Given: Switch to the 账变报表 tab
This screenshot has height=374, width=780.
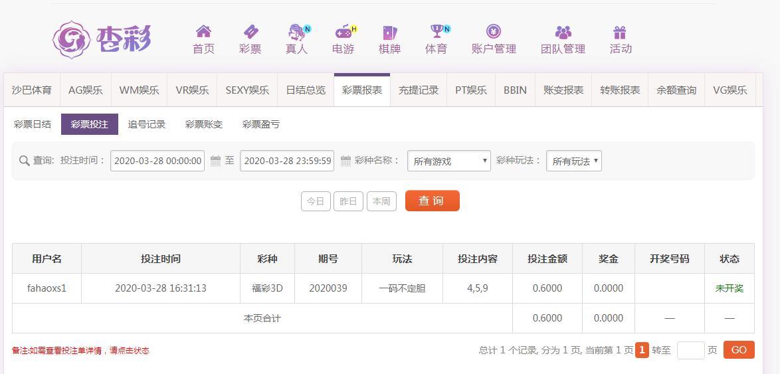Looking at the screenshot, I should tap(563, 90).
